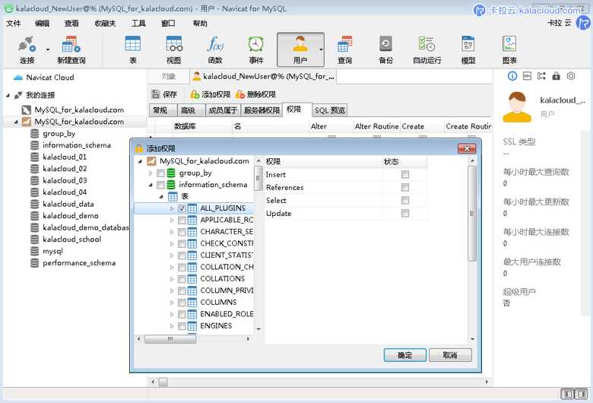Click the DDL icon in right panel
Viewport: 593px width, 403px height.
click(x=527, y=76)
